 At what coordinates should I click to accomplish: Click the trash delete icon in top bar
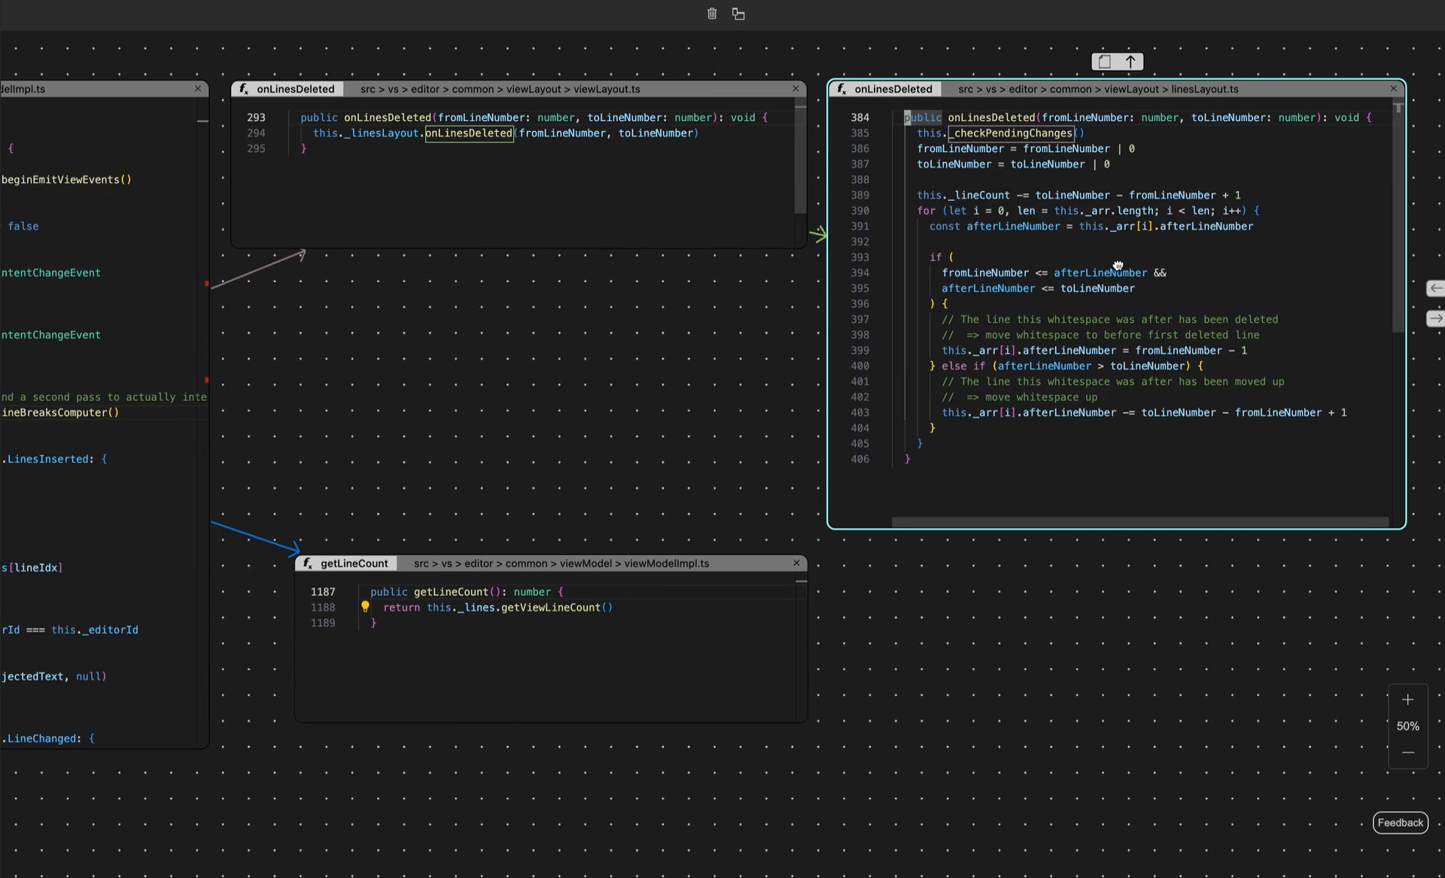pos(712,14)
